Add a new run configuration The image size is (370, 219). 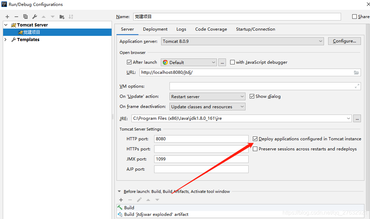point(7,16)
